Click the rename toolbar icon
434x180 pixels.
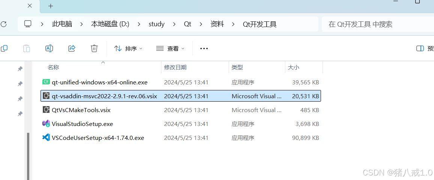click(49, 49)
